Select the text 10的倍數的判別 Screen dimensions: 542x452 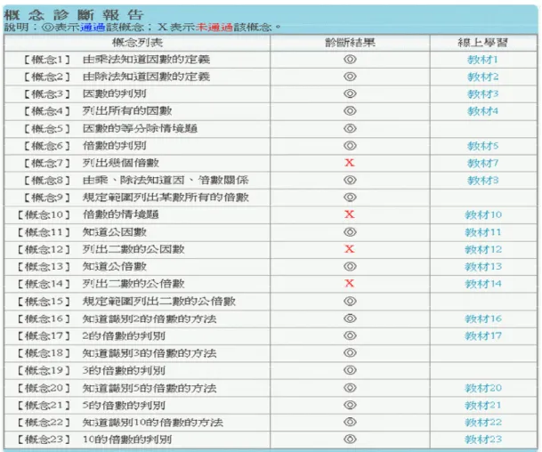127,440
